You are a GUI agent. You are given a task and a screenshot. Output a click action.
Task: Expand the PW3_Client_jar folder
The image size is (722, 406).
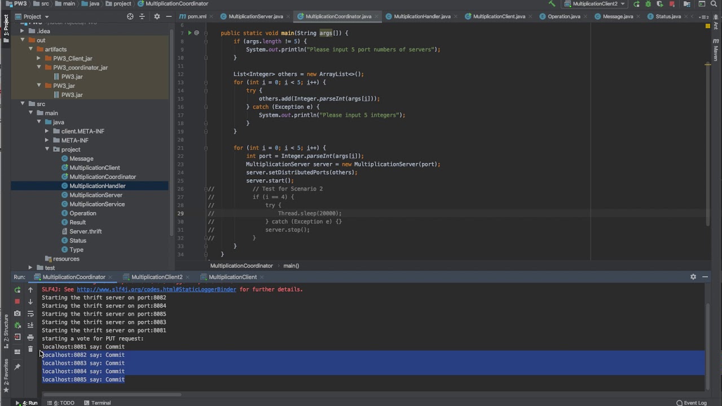pos(39,58)
